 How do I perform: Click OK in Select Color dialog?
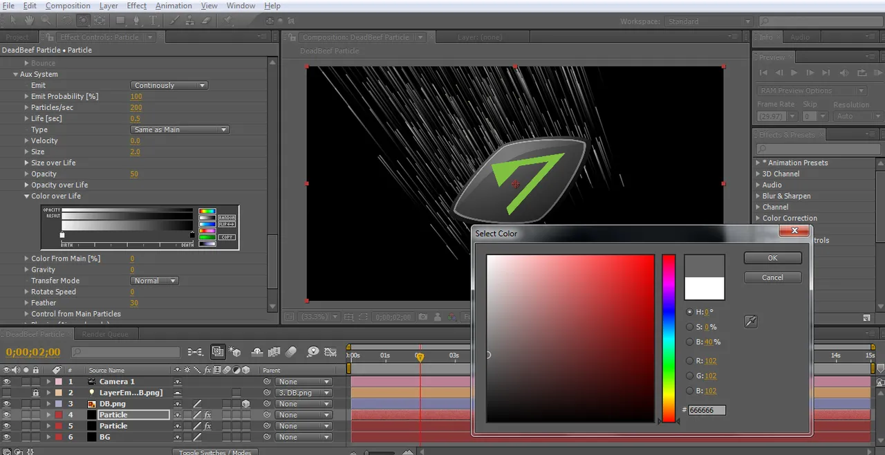(772, 258)
